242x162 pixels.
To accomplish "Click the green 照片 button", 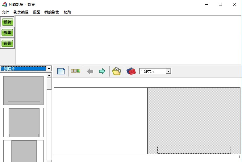I will click(7, 22).
